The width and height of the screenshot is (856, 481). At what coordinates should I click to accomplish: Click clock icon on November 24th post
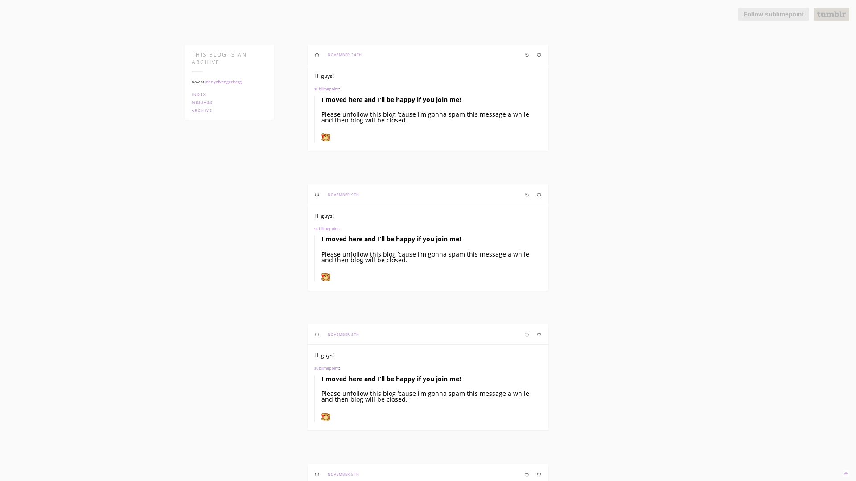click(317, 55)
